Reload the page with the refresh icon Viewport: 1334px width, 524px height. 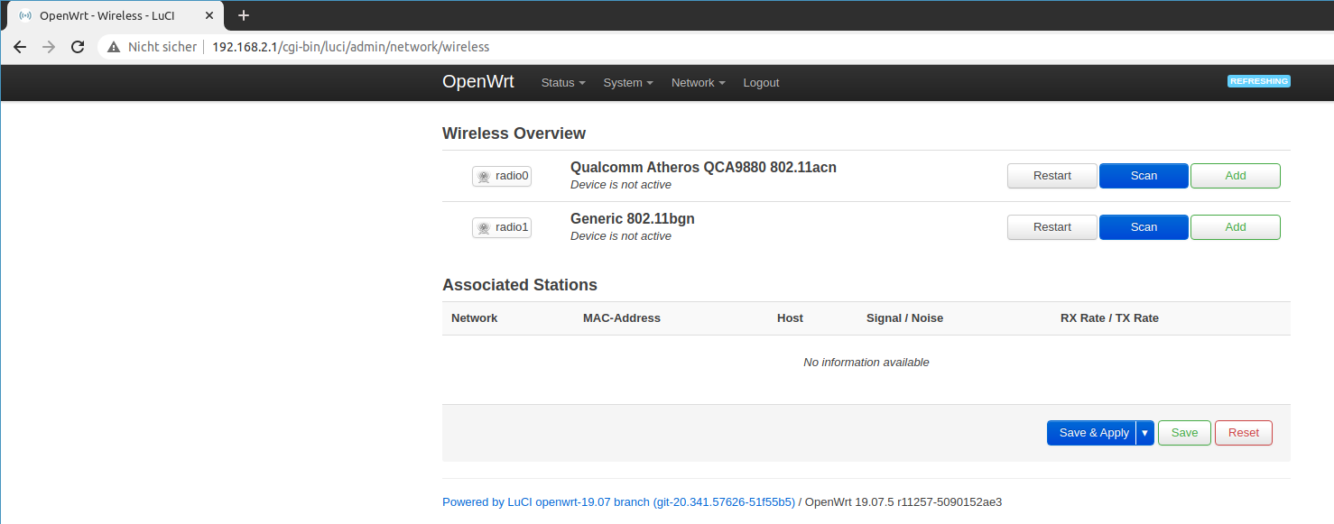pyautogui.click(x=78, y=47)
